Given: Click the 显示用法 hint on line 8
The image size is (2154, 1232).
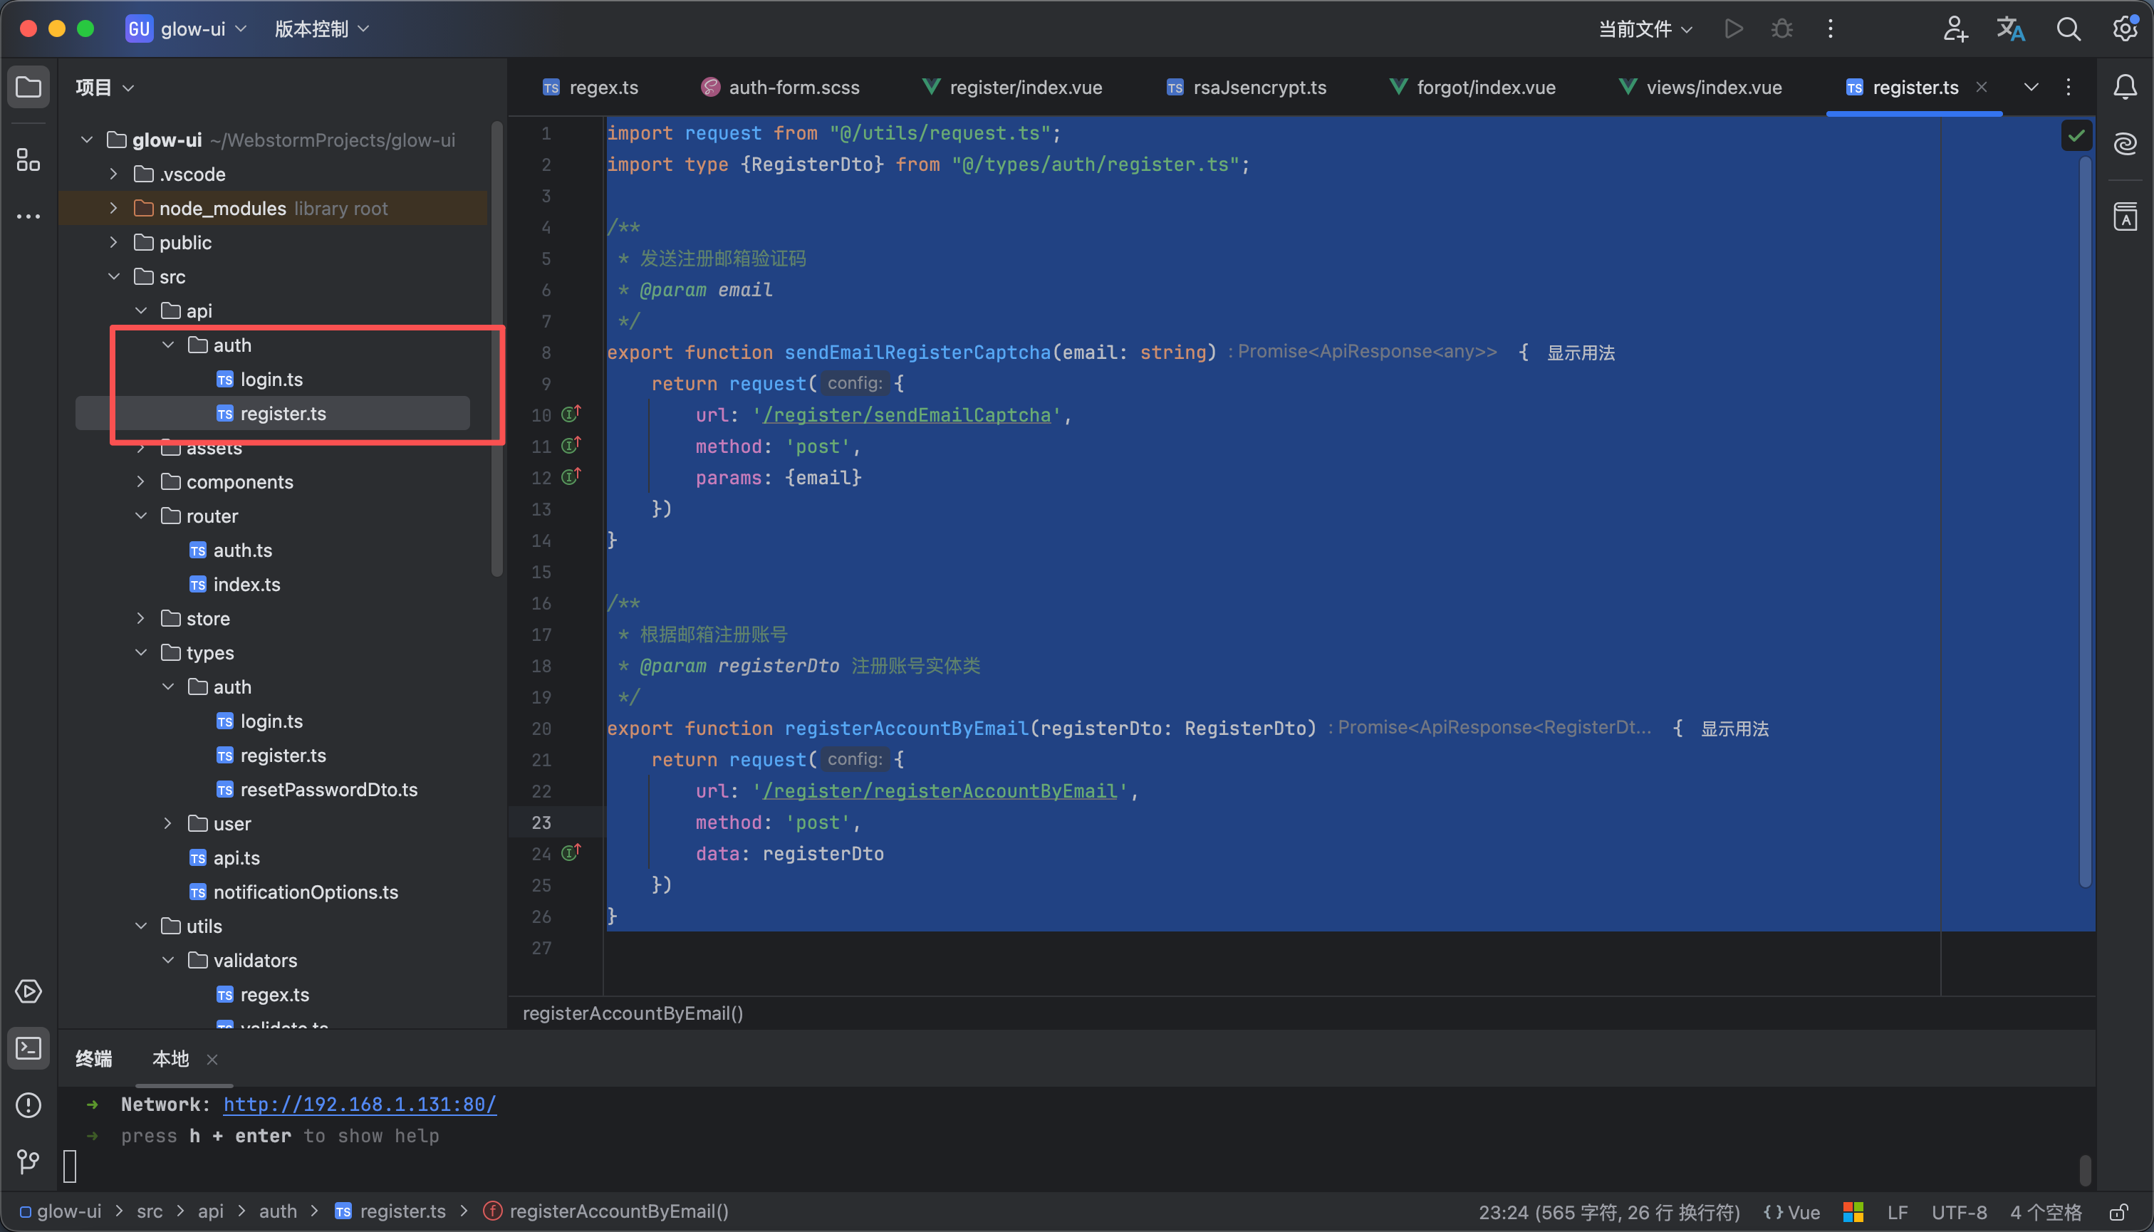Looking at the screenshot, I should click(1580, 353).
